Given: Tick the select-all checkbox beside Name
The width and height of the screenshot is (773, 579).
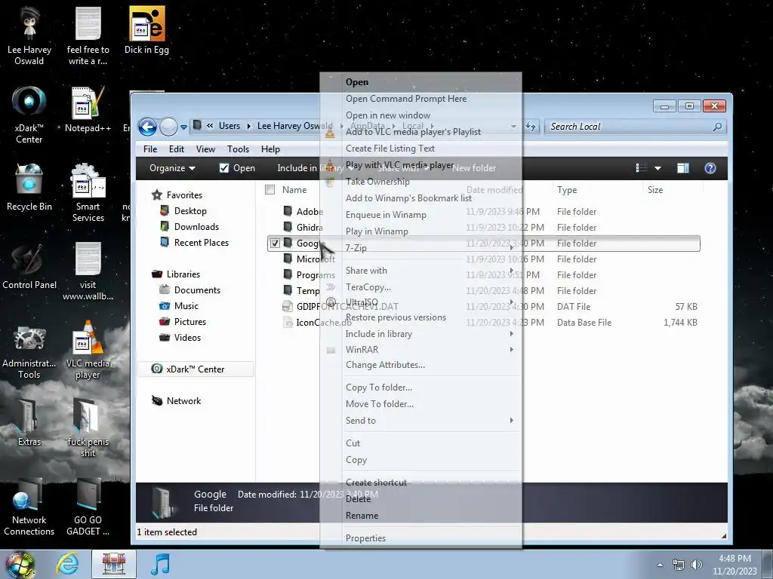Looking at the screenshot, I should click(269, 189).
